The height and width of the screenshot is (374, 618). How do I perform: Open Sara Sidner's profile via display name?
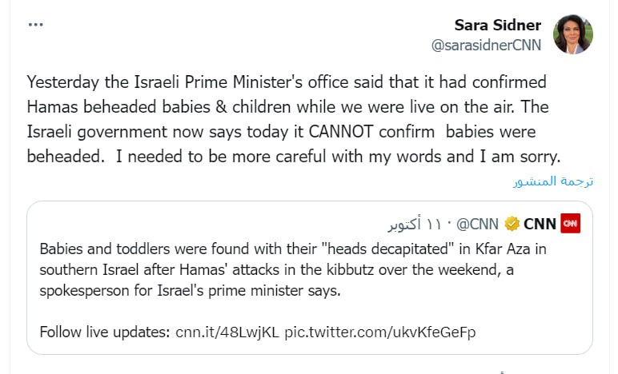498,26
